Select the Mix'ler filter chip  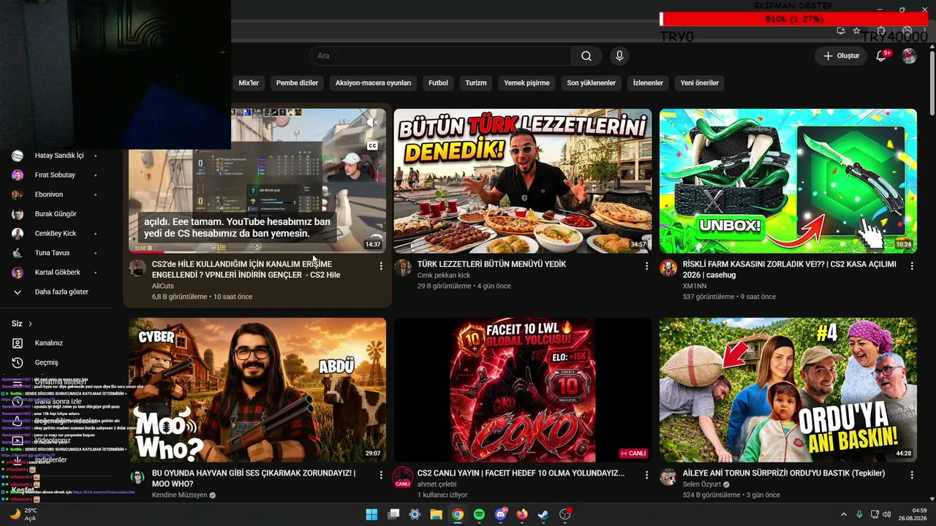point(249,83)
